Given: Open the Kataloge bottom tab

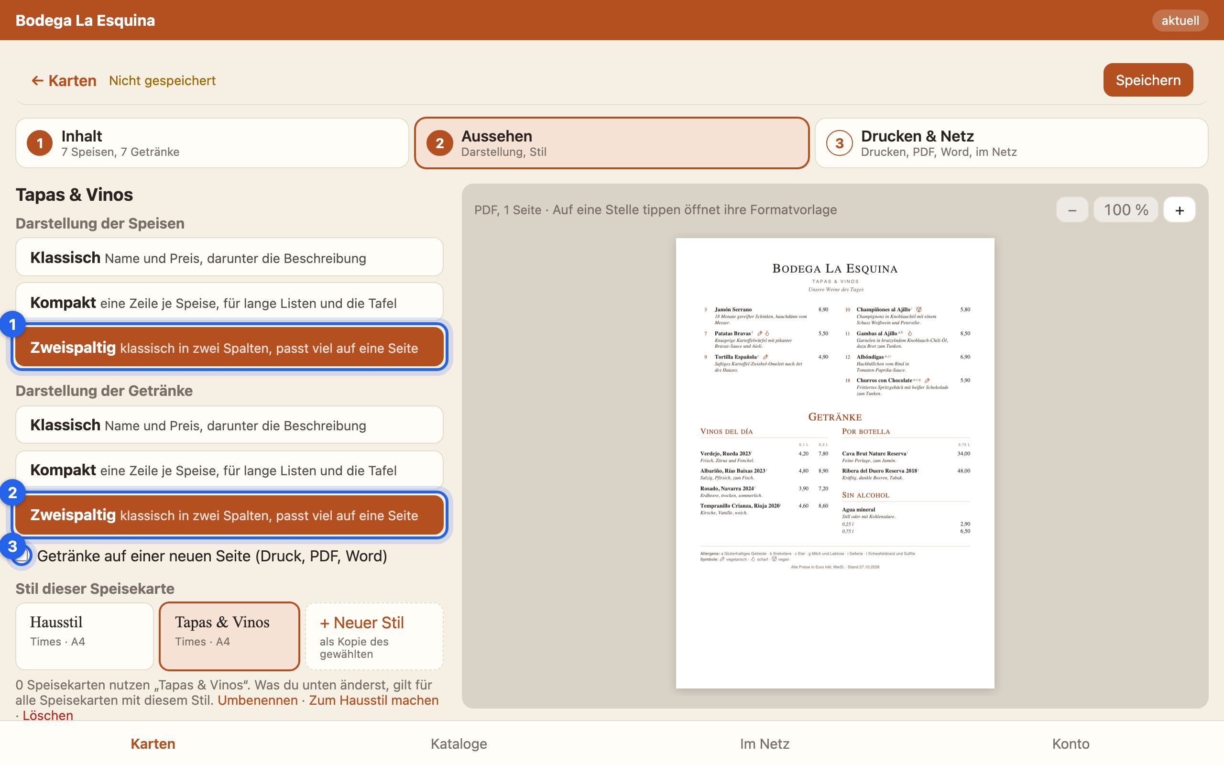Looking at the screenshot, I should coord(459,743).
